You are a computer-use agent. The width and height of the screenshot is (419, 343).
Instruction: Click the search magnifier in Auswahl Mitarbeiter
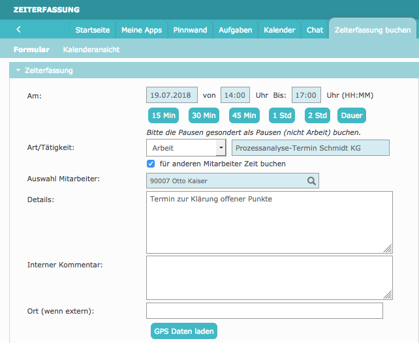(311, 181)
